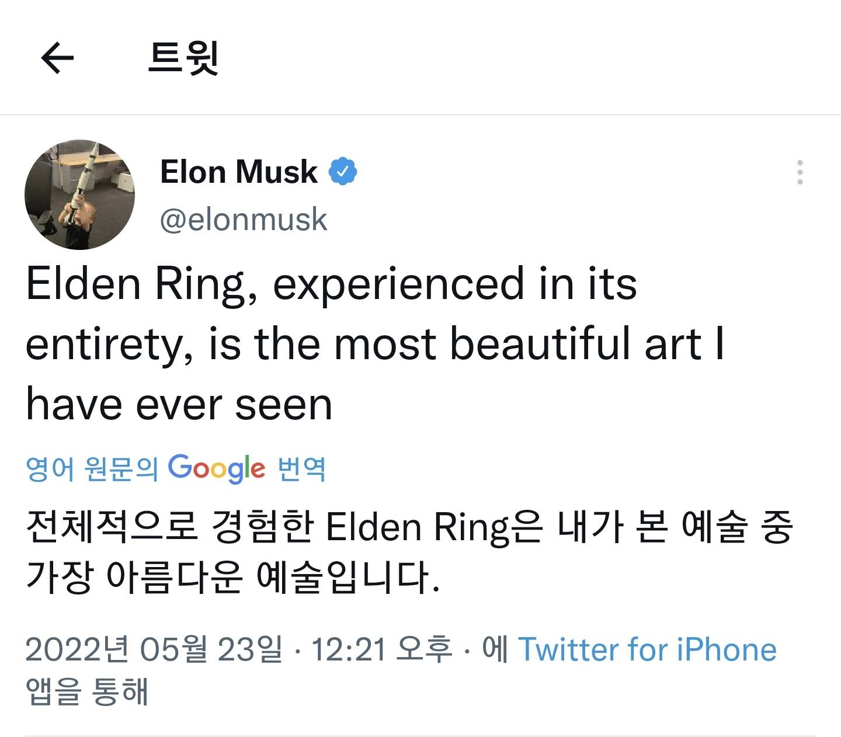Tap the back arrow icon
The image size is (841, 737).
click(x=57, y=57)
